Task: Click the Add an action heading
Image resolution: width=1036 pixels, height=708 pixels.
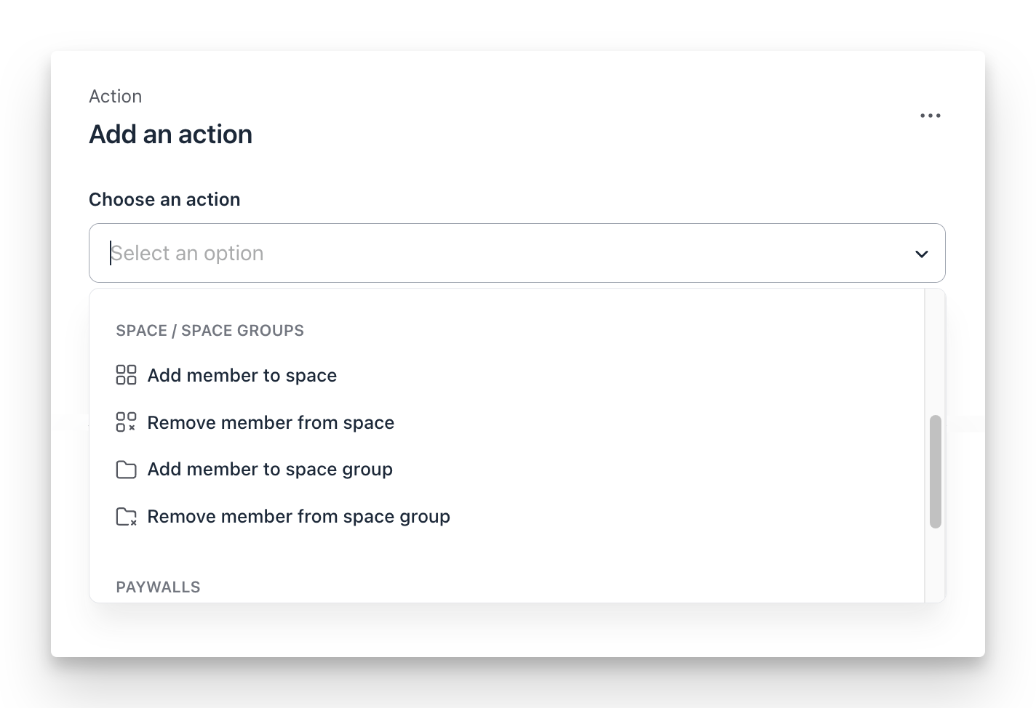Action: (170, 134)
